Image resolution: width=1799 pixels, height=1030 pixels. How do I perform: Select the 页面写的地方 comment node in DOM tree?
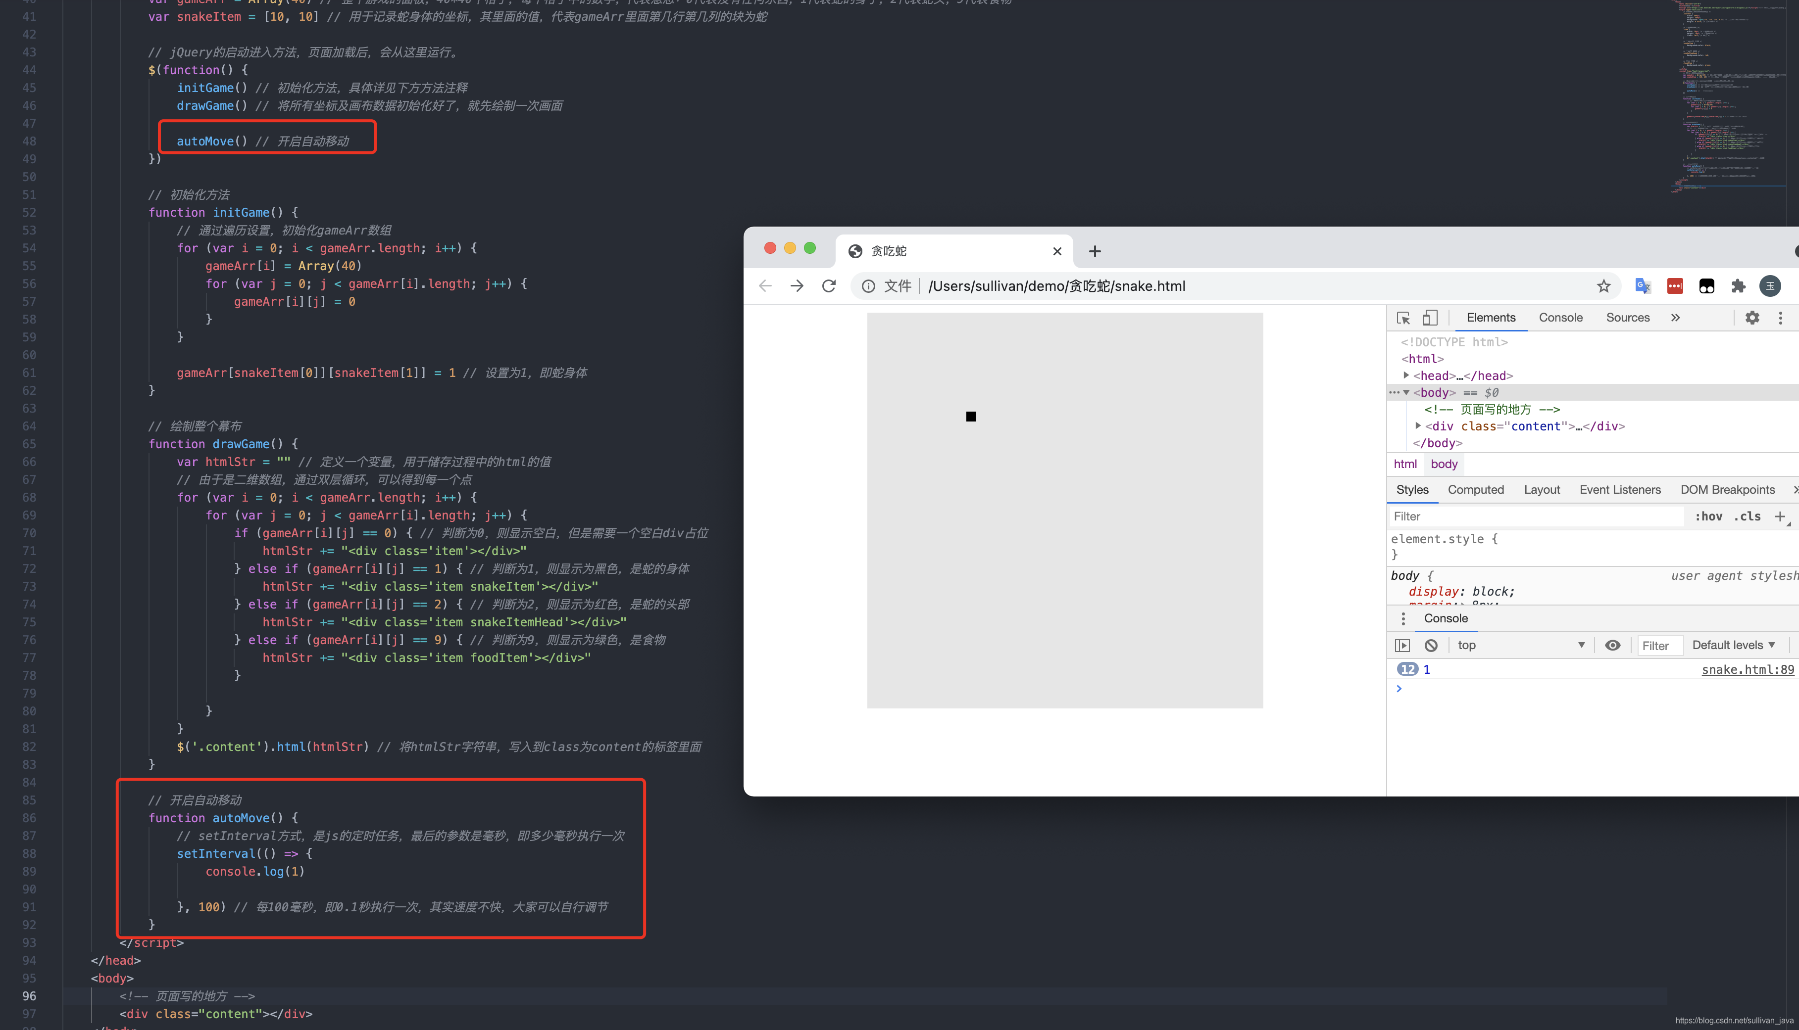pyautogui.click(x=1492, y=410)
